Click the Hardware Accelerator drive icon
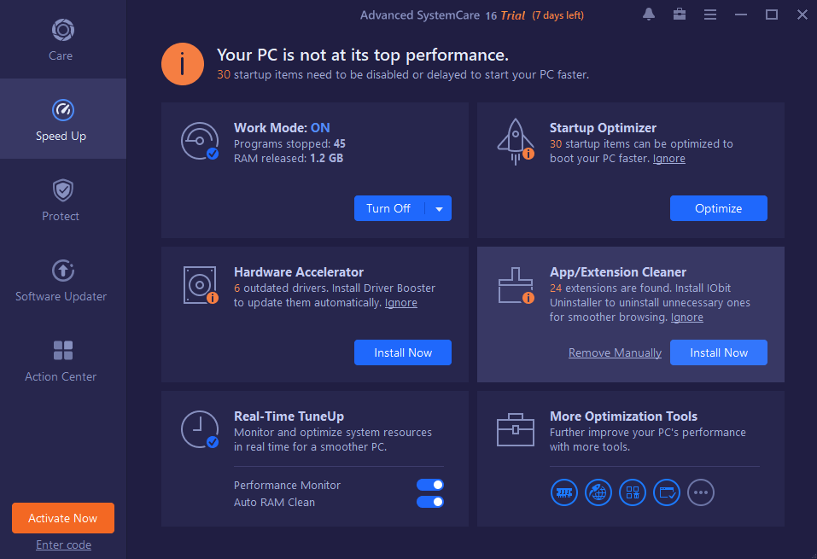The width and height of the screenshot is (817, 559). tap(200, 285)
